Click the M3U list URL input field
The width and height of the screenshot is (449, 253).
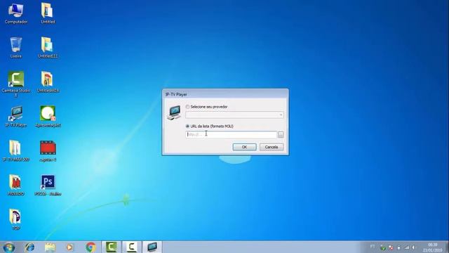coord(231,134)
